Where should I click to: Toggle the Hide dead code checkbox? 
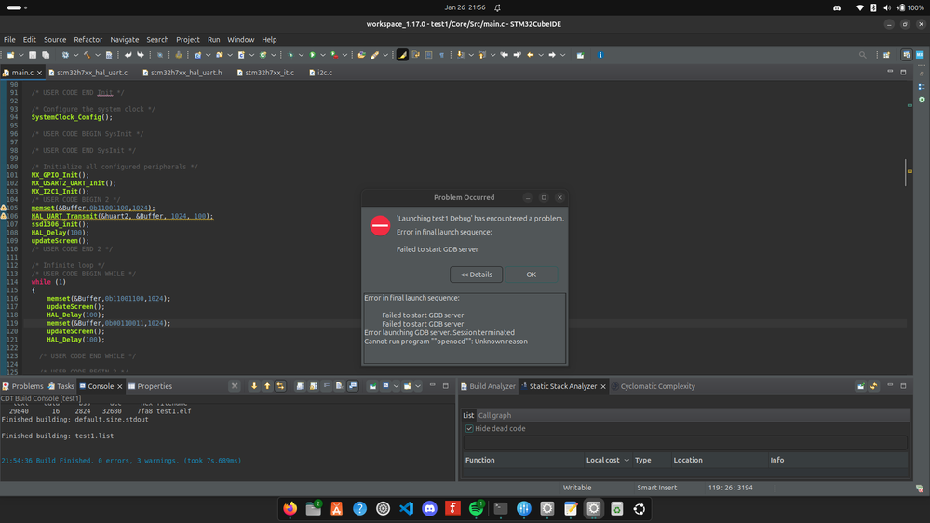click(x=469, y=428)
